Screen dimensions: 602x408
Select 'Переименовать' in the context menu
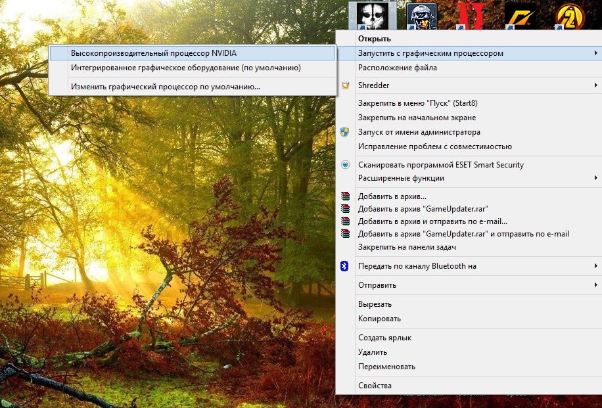click(x=469, y=367)
